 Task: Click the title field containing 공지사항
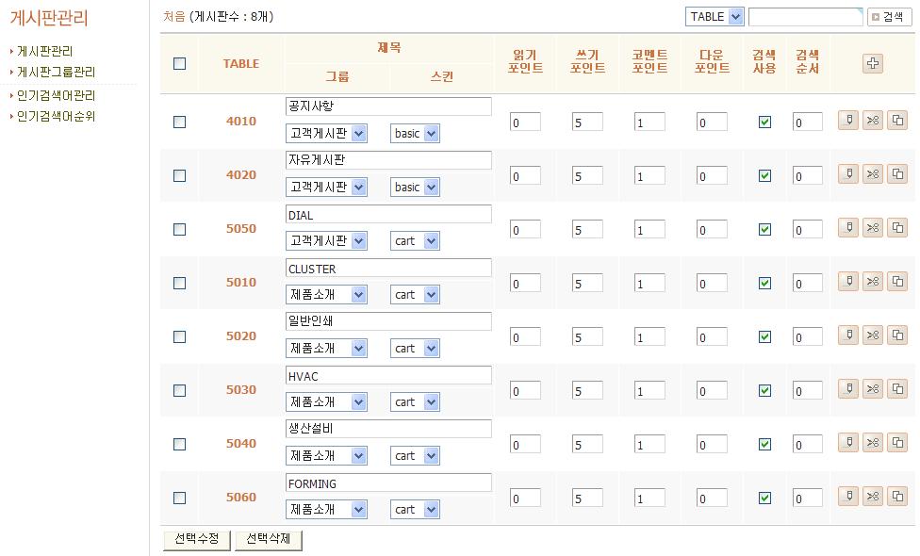(388, 106)
